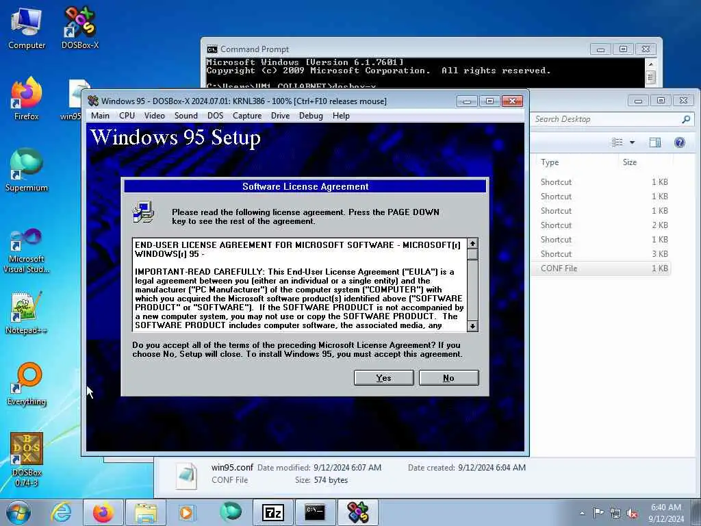701x526 pixels.
Task: Decline the license by clicking No
Action: pyautogui.click(x=449, y=377)
